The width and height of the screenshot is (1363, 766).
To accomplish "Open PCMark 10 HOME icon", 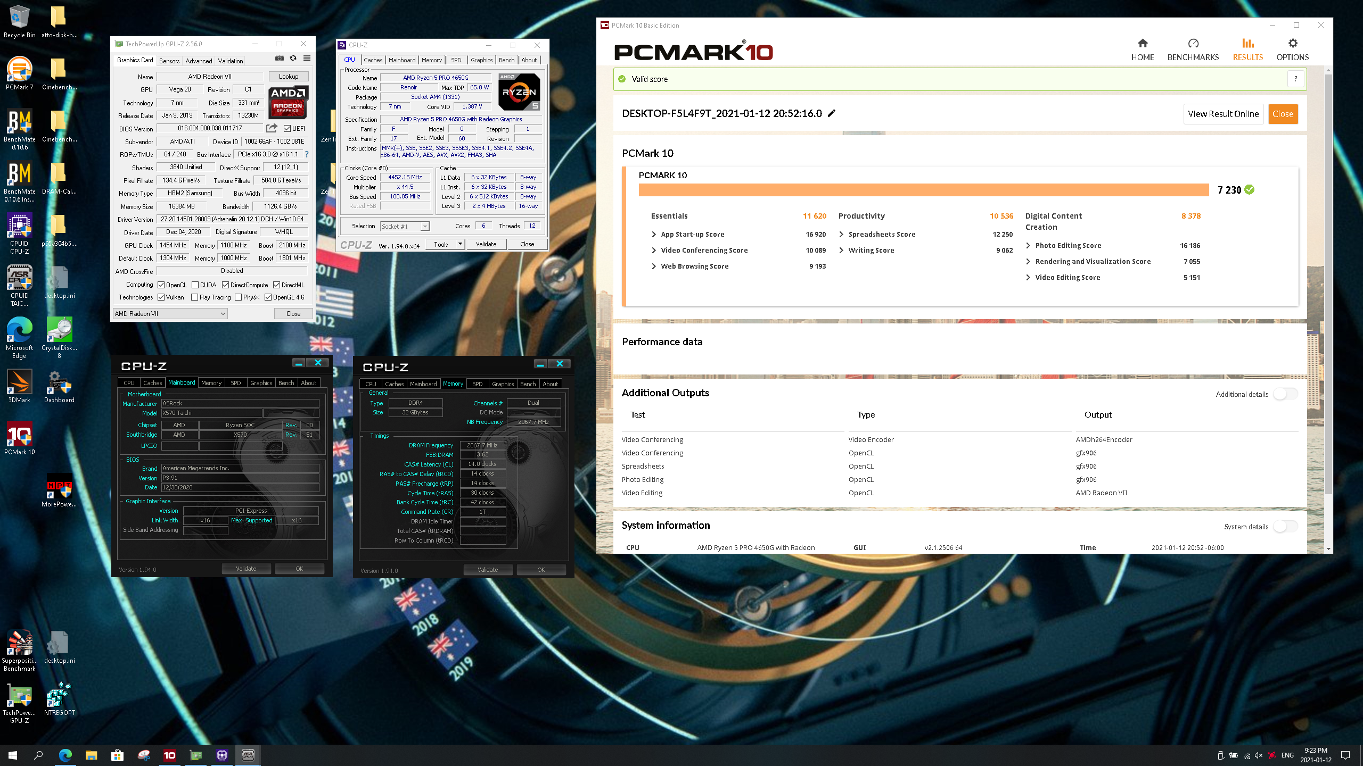I will pos(1143,43).
